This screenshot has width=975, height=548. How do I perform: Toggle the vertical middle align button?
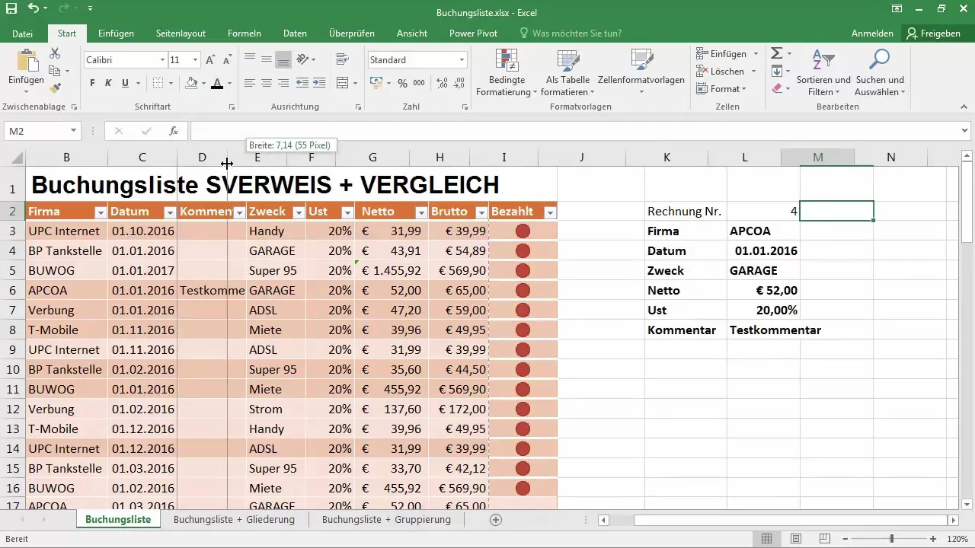[x=267, y=59]
